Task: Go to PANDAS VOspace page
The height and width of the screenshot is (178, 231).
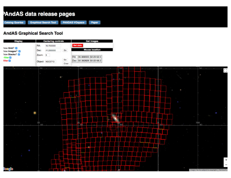Action: (x=73, y=22)
